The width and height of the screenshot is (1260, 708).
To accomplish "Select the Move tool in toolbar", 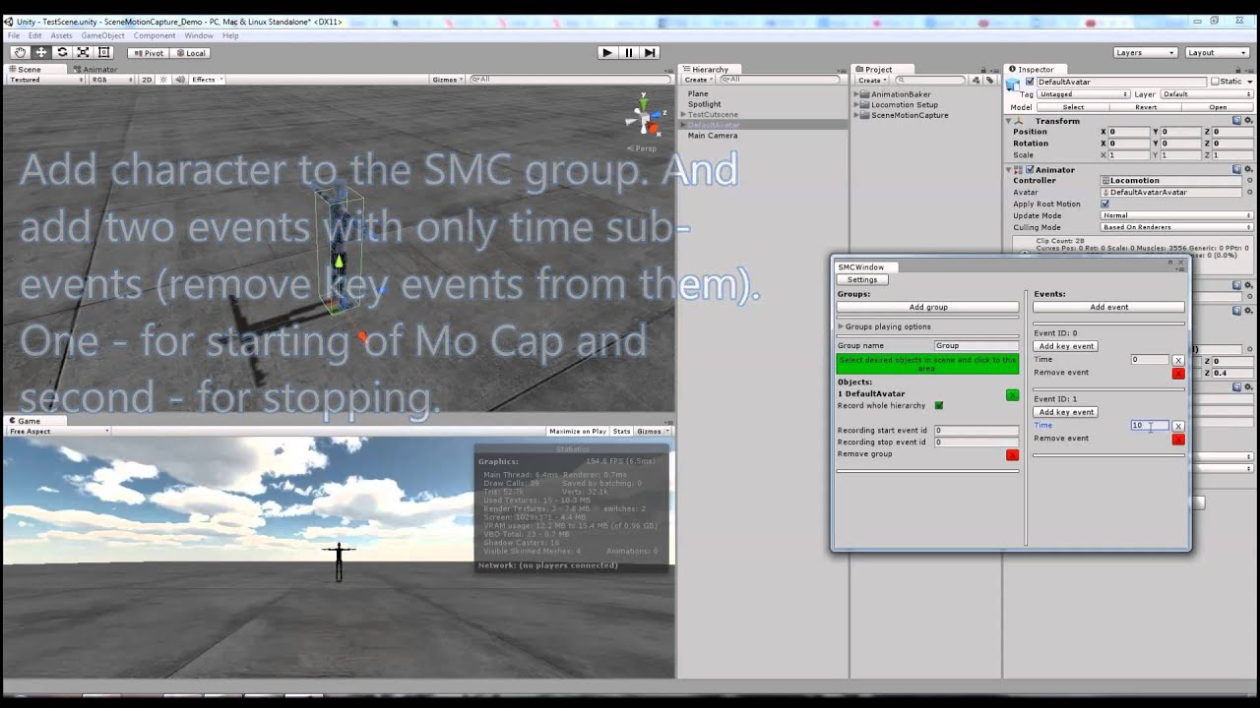I will pyautogui.click(x=41, y=52).
